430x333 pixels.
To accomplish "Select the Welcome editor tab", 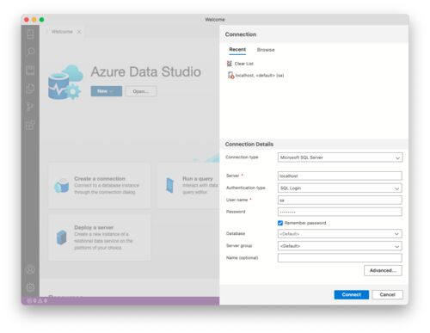I will 62,32.
